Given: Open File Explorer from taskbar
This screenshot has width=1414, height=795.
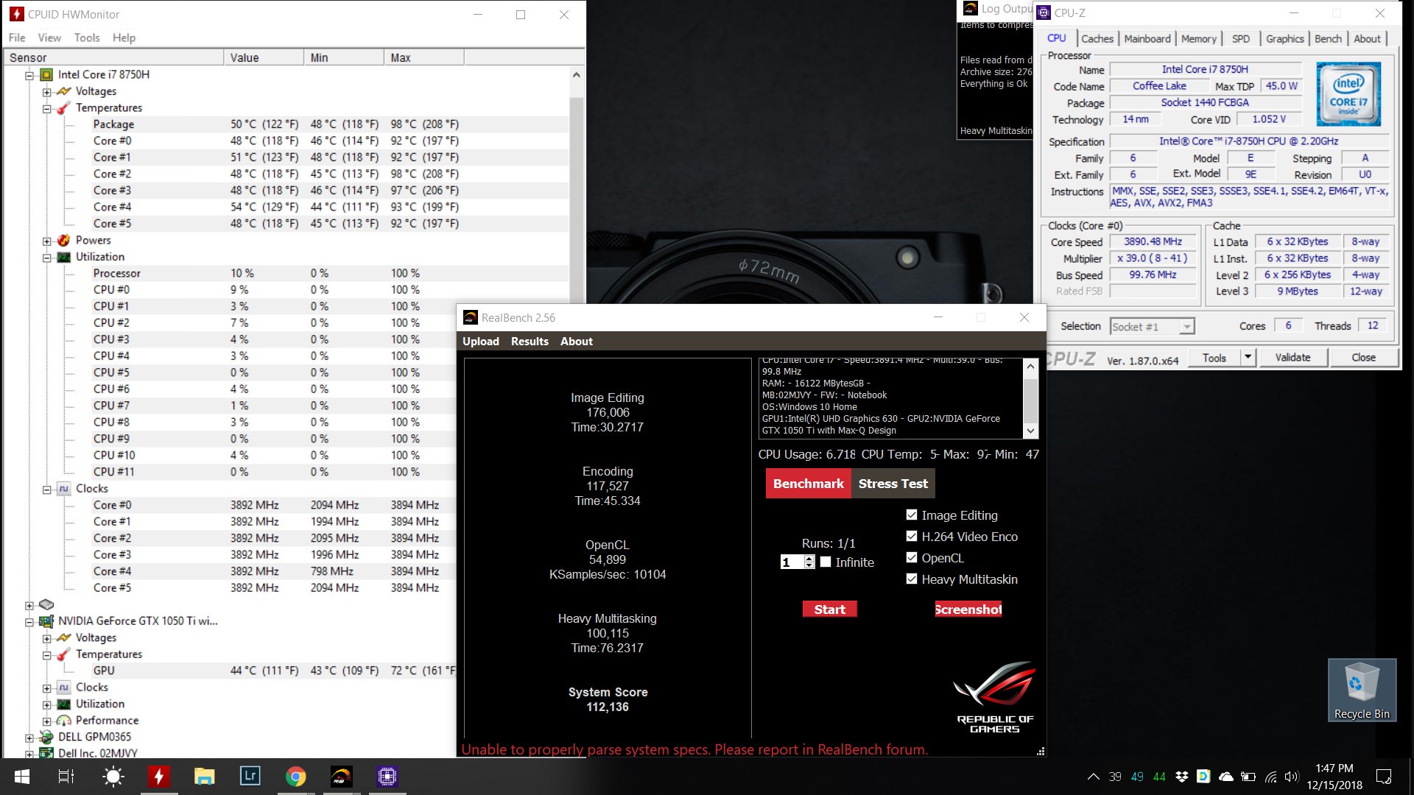Looking at the screenshot, I should click(204, 777).
